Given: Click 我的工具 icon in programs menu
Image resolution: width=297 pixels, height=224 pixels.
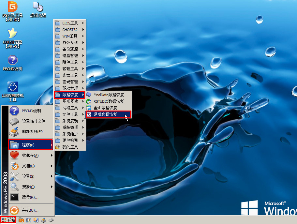Looking at the screenshot, I should tap(57, 147).
